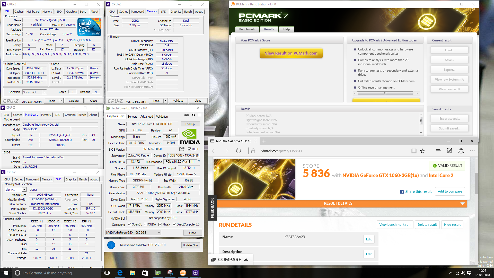
Task: Open Tools dropdown arrow in the CPU-Z Memory window
Action: click(165, 101)
